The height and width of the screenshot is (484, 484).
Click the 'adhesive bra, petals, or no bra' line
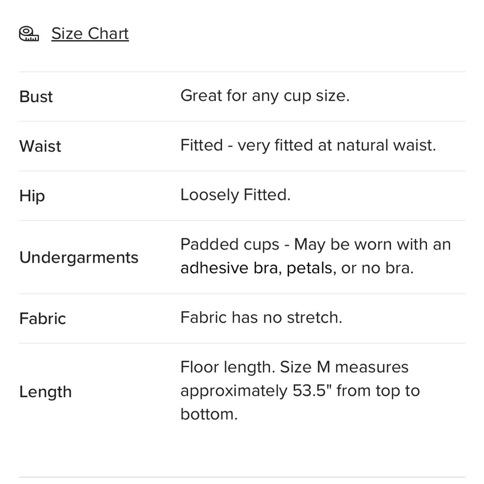[297, 268]
